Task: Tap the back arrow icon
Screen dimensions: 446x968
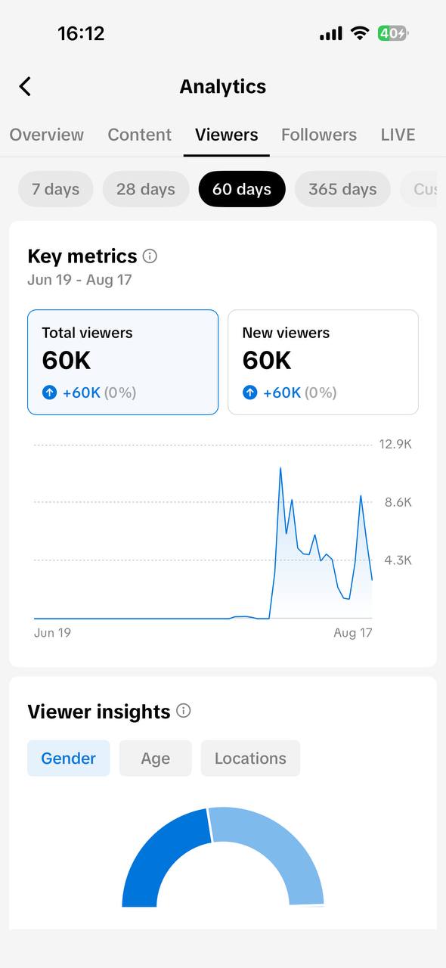Action: (x=25, y=86)
